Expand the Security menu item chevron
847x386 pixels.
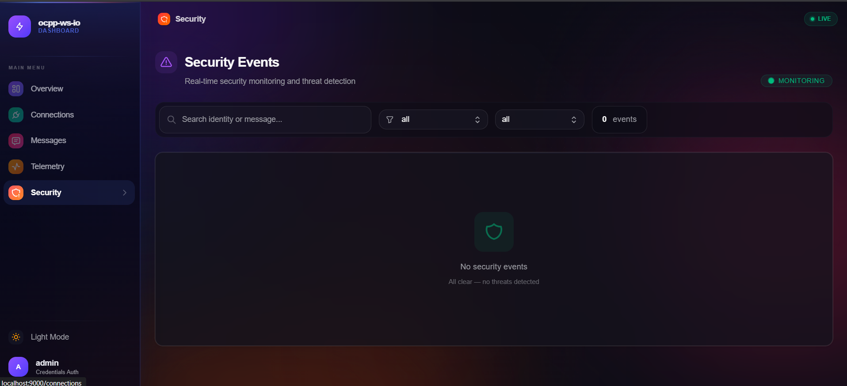click(x=124, y=193)
